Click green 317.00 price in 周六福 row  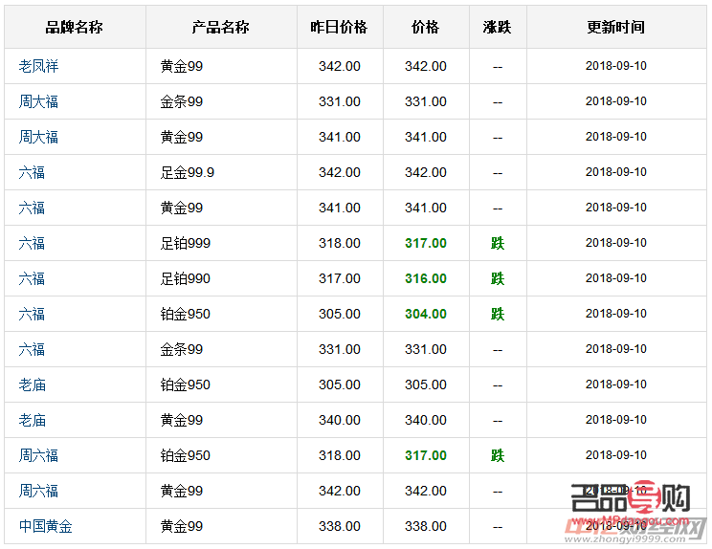tap(426, 455)
